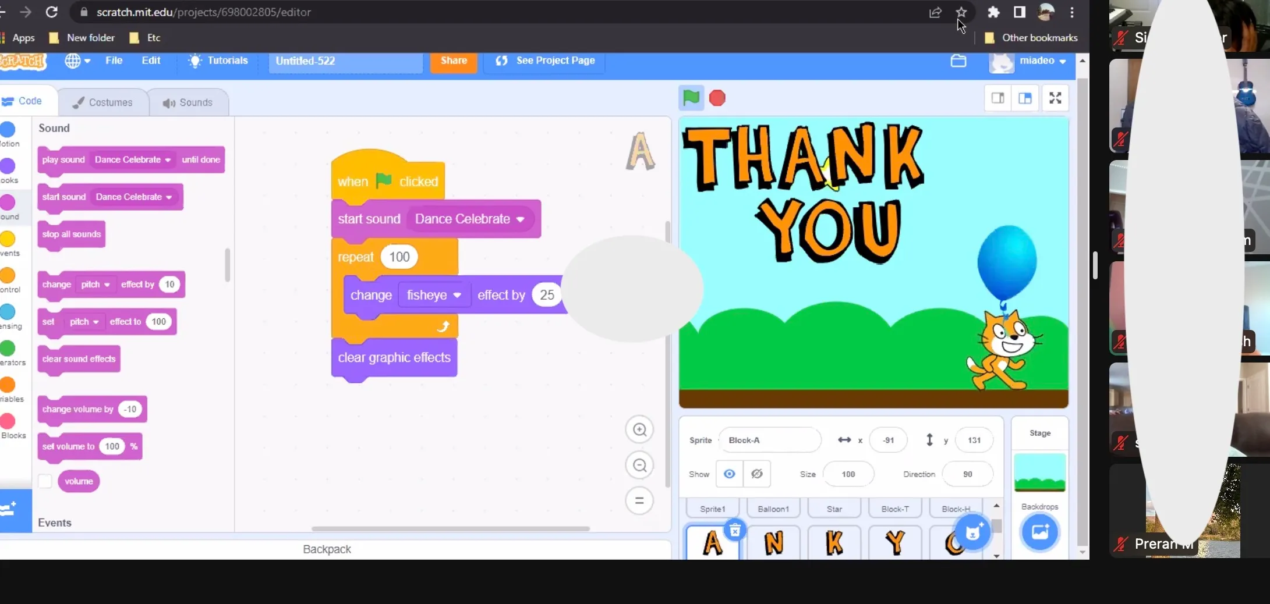The width and height of the screenshot is (1270, 604).
Task: Open the File menu
Action: click(x=114, y=61)
